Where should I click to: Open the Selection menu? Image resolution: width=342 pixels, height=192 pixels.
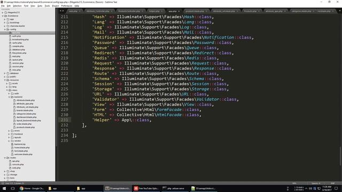(17, 6)
